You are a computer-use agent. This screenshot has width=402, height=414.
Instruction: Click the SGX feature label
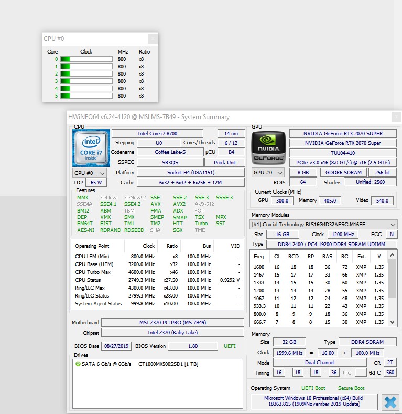(x=178, y=230)
